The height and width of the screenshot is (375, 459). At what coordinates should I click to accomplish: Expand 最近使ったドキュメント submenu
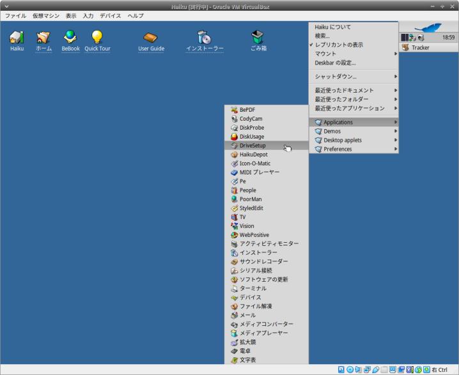click(354, 90)
